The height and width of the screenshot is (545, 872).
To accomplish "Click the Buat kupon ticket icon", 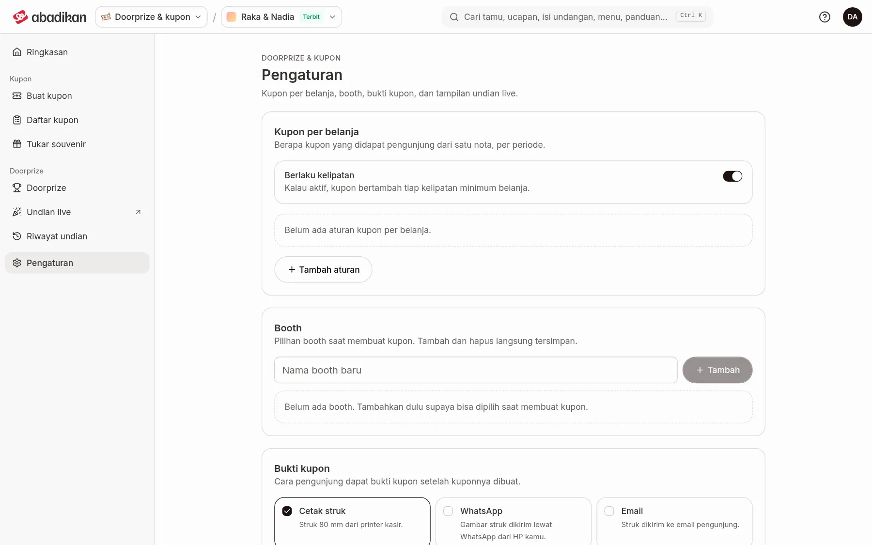I will [17, 96].
